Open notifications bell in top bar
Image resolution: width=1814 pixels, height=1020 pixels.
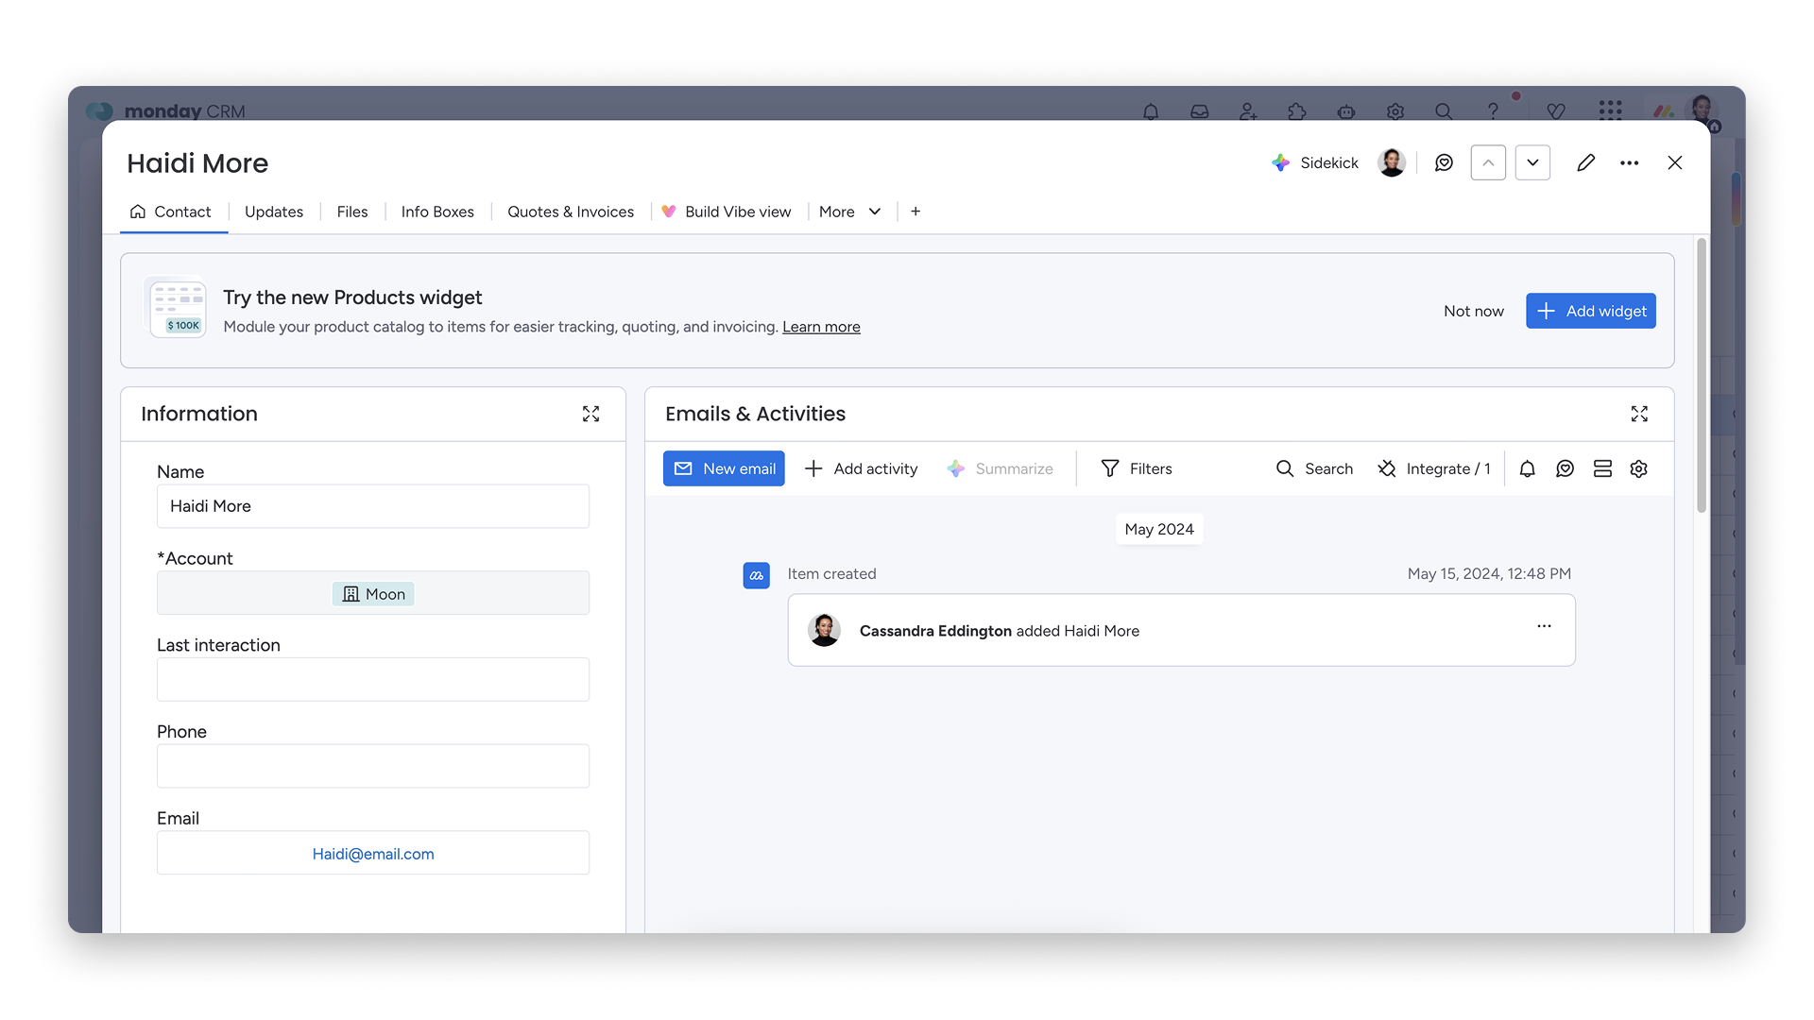click(1151, 111)
